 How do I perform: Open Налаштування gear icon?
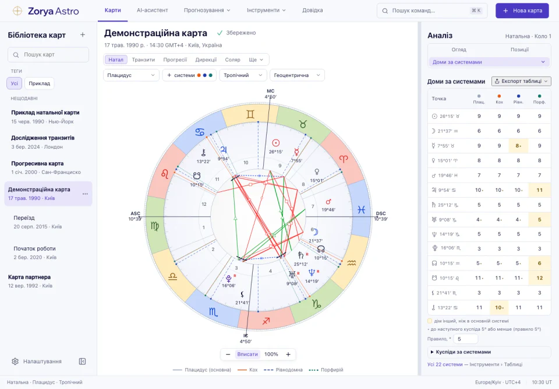pyautogui.click(x=15, y=362)
